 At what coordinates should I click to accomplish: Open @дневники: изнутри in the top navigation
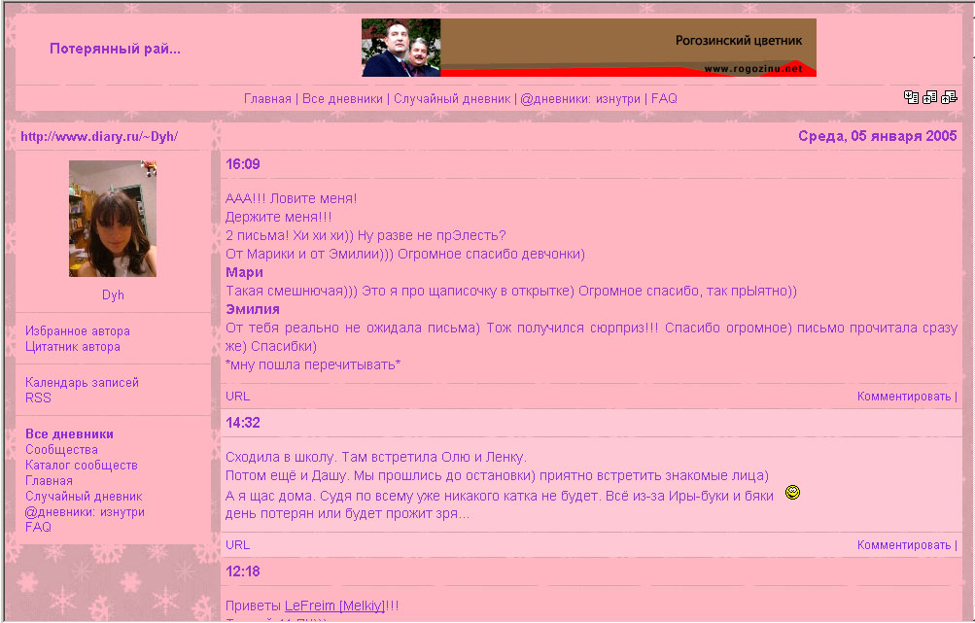(x=580, y=99)
